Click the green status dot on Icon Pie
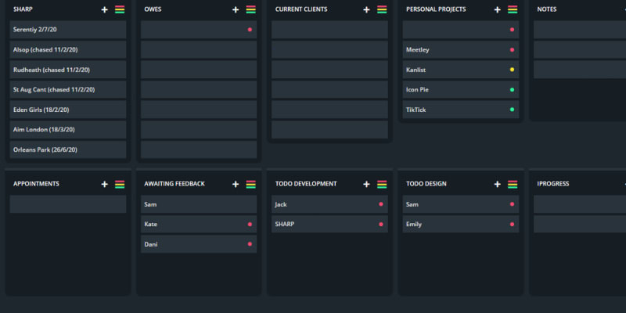Viewport: 626px width, 313px height. click(512, 90)
